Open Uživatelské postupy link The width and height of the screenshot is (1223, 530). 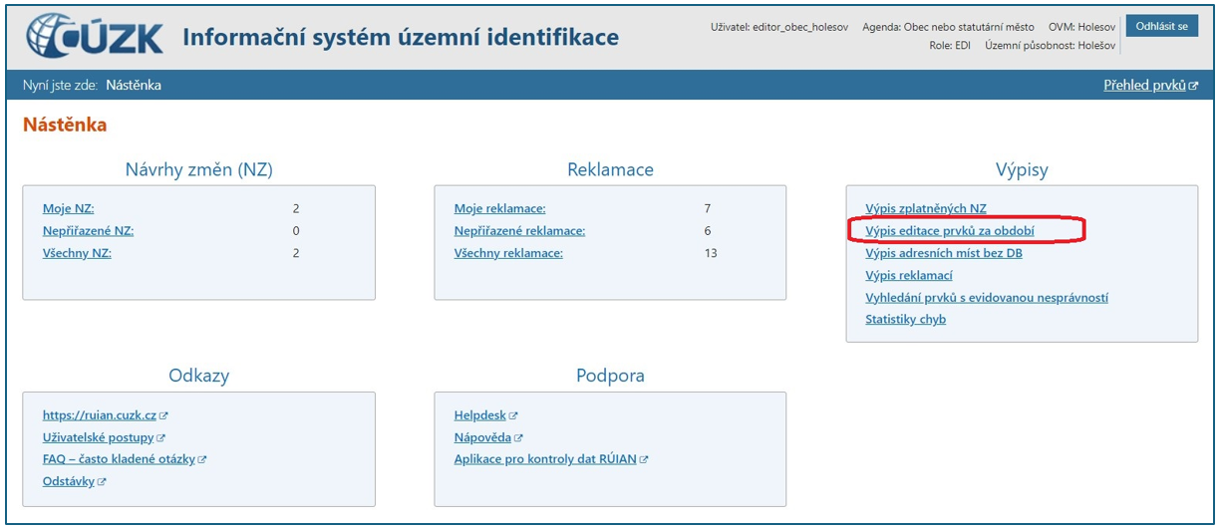pyautogui.click(x=98, y=437)
